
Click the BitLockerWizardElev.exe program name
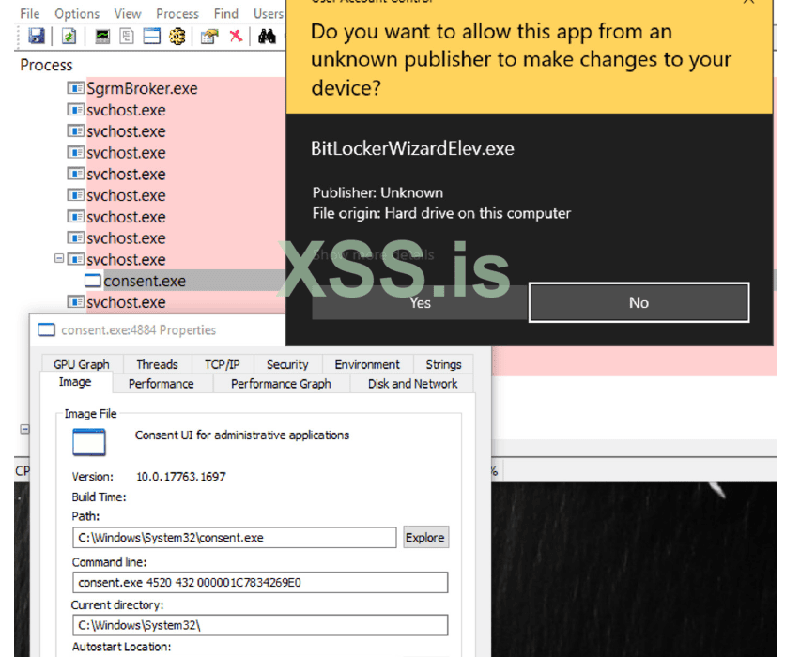[x=412, y=148]
